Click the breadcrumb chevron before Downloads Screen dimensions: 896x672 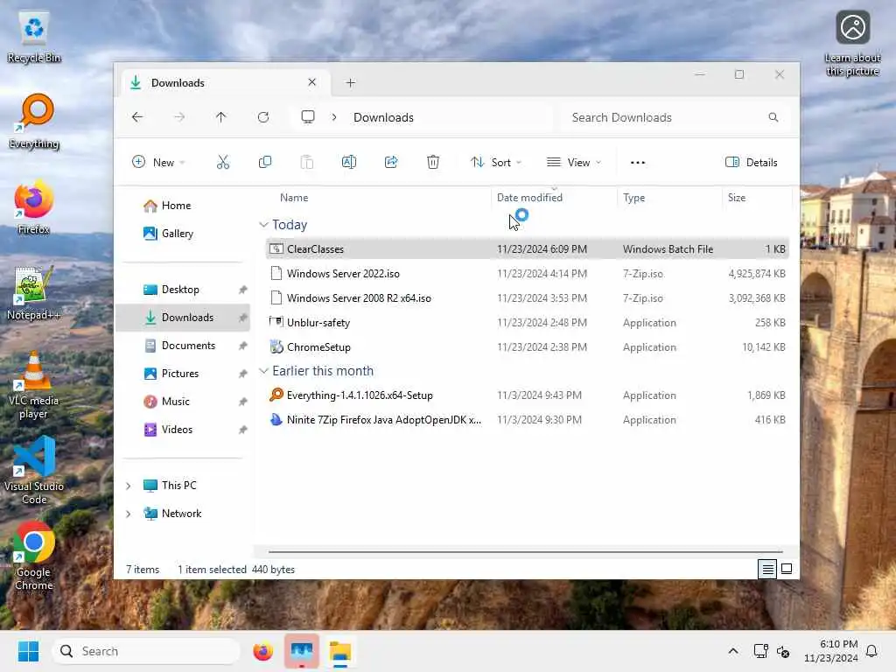pos(334,117)
